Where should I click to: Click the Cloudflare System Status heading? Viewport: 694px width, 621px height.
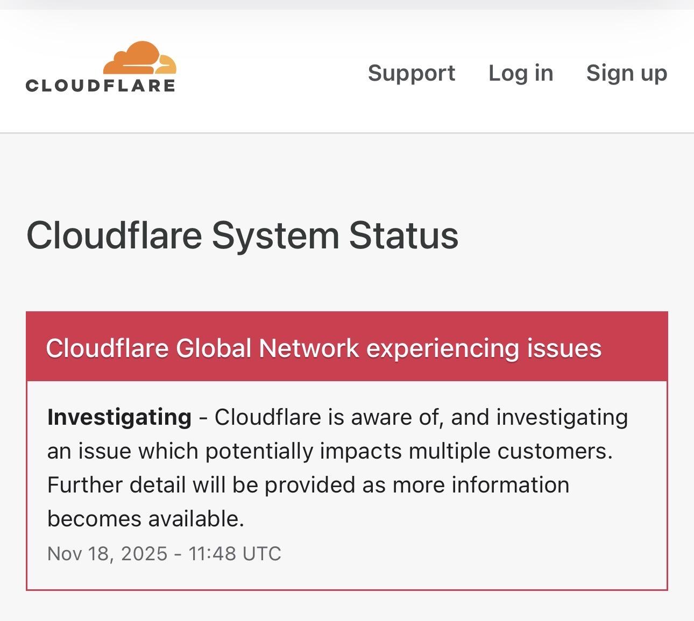[x=242, y=235]
